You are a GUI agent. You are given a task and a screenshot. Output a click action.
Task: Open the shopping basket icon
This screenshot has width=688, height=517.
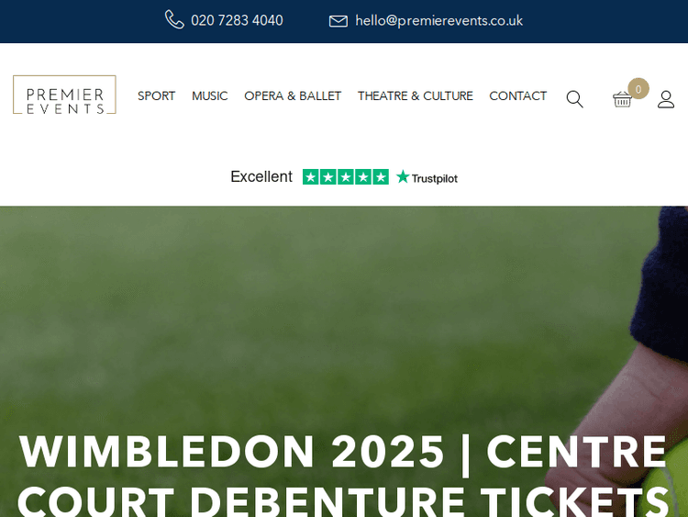(x=622, y=99)
